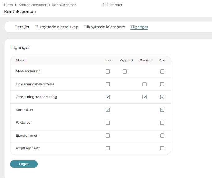This screenshot has height=178, width=212.
Task: Select Kontrakter row label
Action: coord(24,110)
